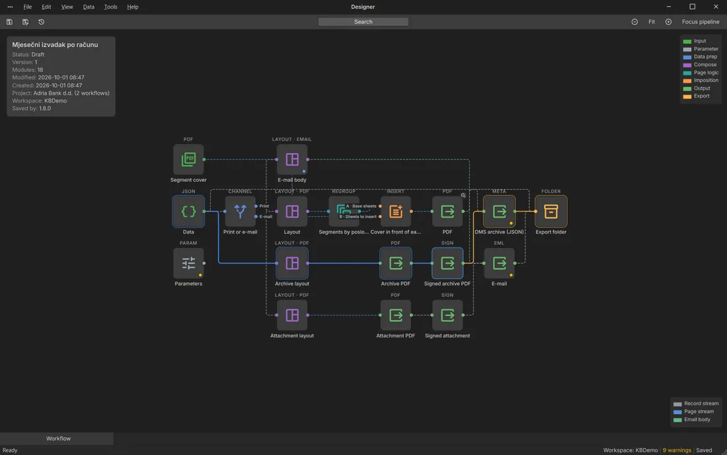Click the history clock icon in the toolbar

click(41, 22)
